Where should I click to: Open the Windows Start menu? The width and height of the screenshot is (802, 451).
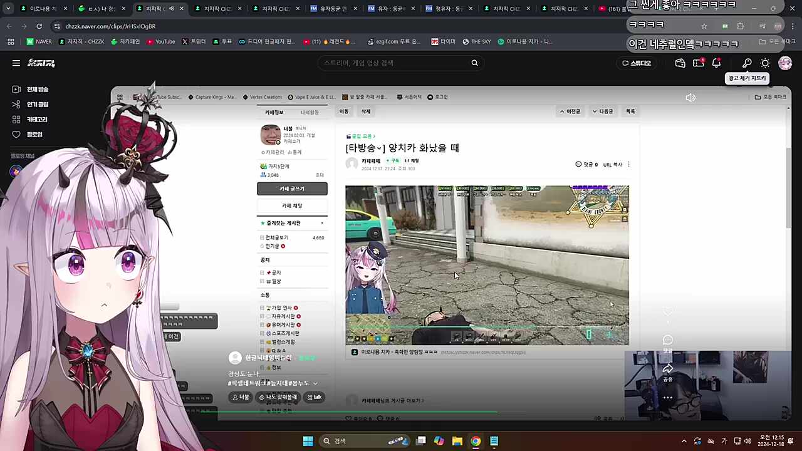pyautogui.click(x=308, y=441)
